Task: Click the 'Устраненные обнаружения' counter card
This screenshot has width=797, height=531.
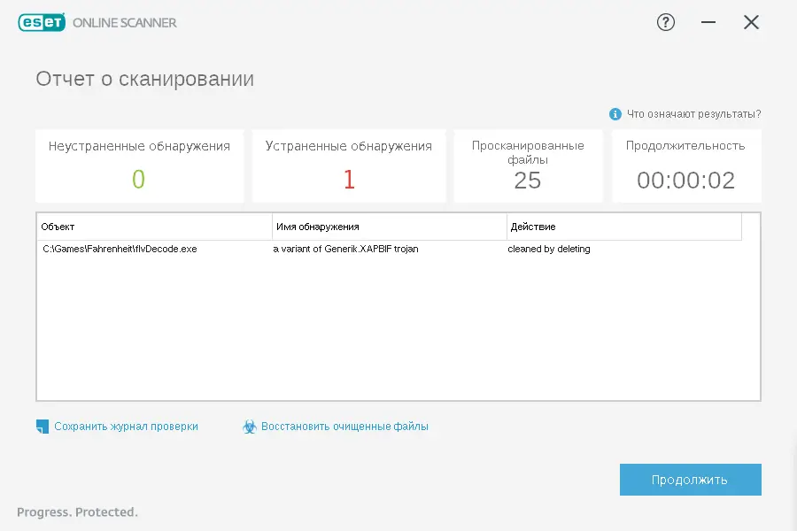Action: 349,165
